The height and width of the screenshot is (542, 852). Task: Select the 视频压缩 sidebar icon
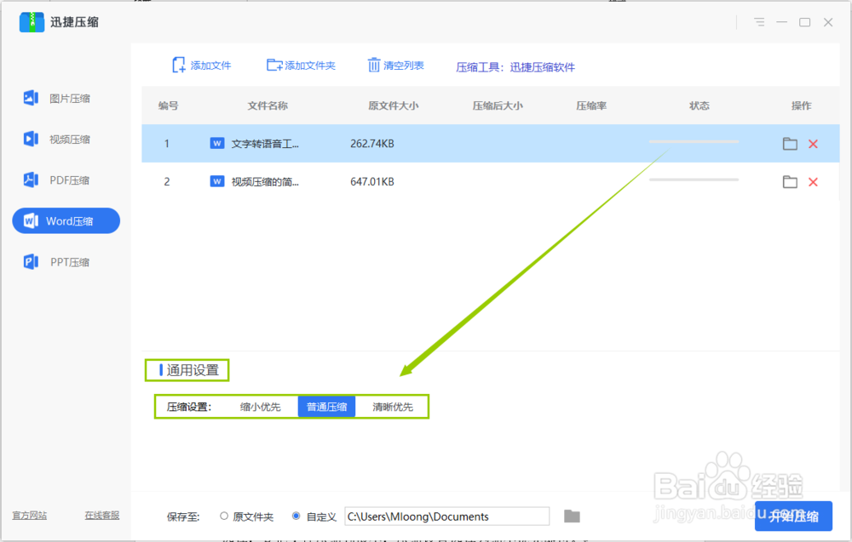click(x=66, y=139)
